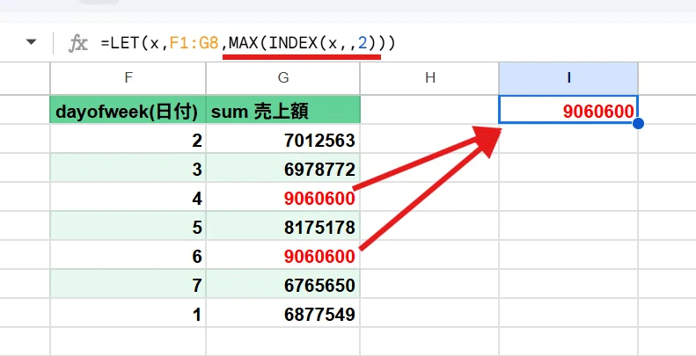
Task: Select column I header
Action: click(x=568, y=78)
